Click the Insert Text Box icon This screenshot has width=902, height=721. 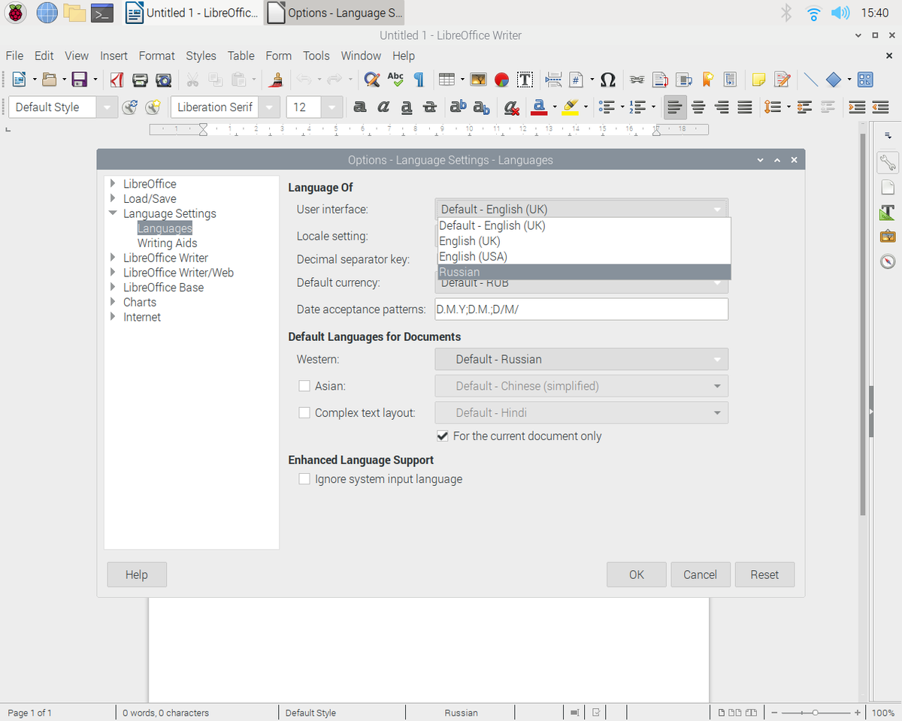click(525, 80)
